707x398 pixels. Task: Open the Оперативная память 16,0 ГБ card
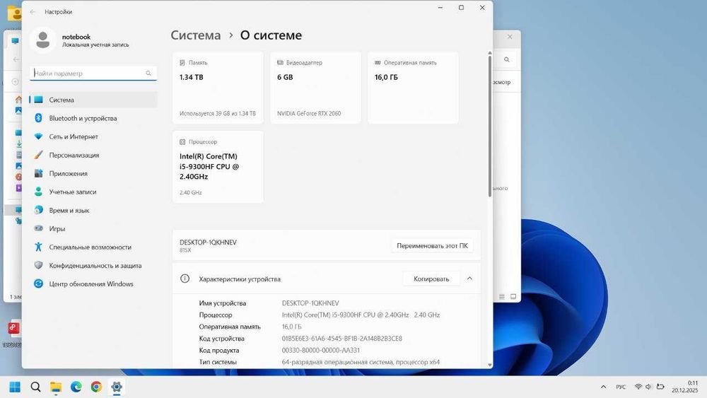[x=413, y=88]
